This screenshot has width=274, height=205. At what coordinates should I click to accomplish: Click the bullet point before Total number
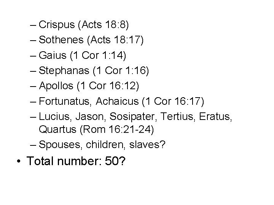click(19, 161)
